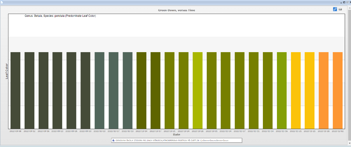Click the dark olive bar for 2022-10-14

pyautogui.click(x=141, y=90)
